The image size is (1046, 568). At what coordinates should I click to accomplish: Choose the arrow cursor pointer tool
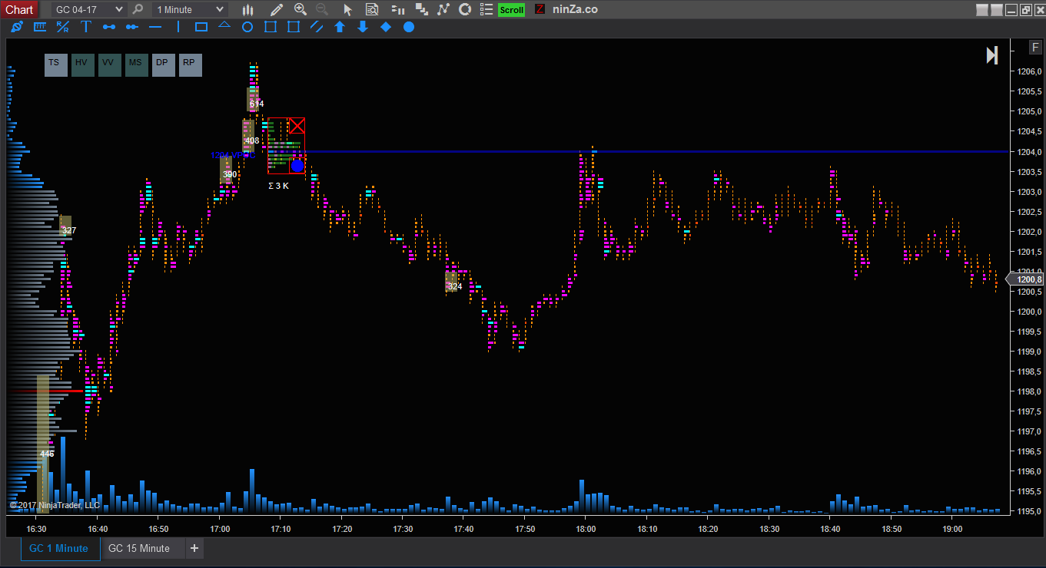[x=347, y=9]
